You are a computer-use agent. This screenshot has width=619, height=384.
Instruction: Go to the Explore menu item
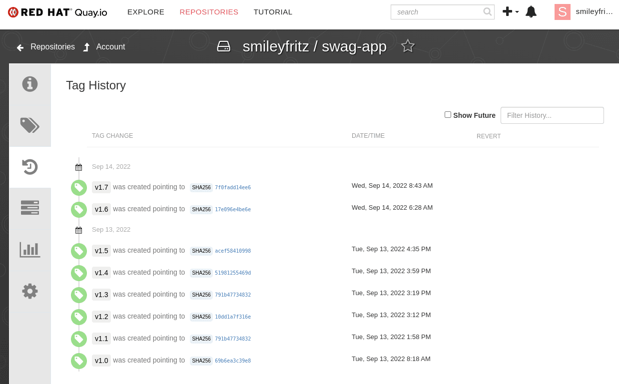coord(146,12)
